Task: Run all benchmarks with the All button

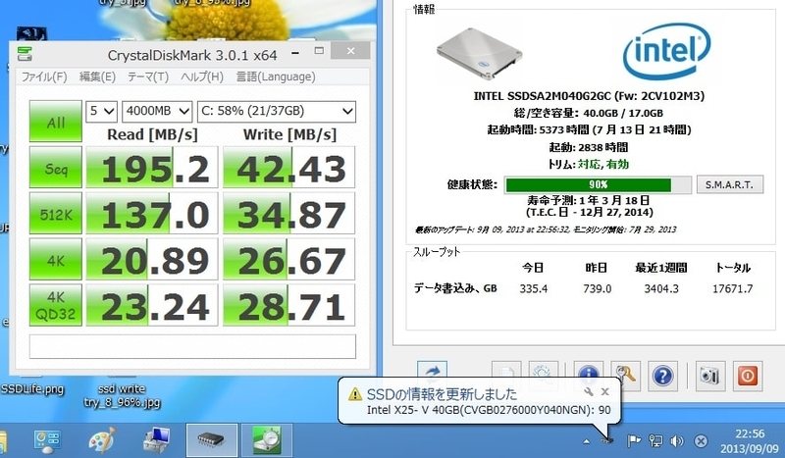Action: pyautogui.click(x=56, y=122)
